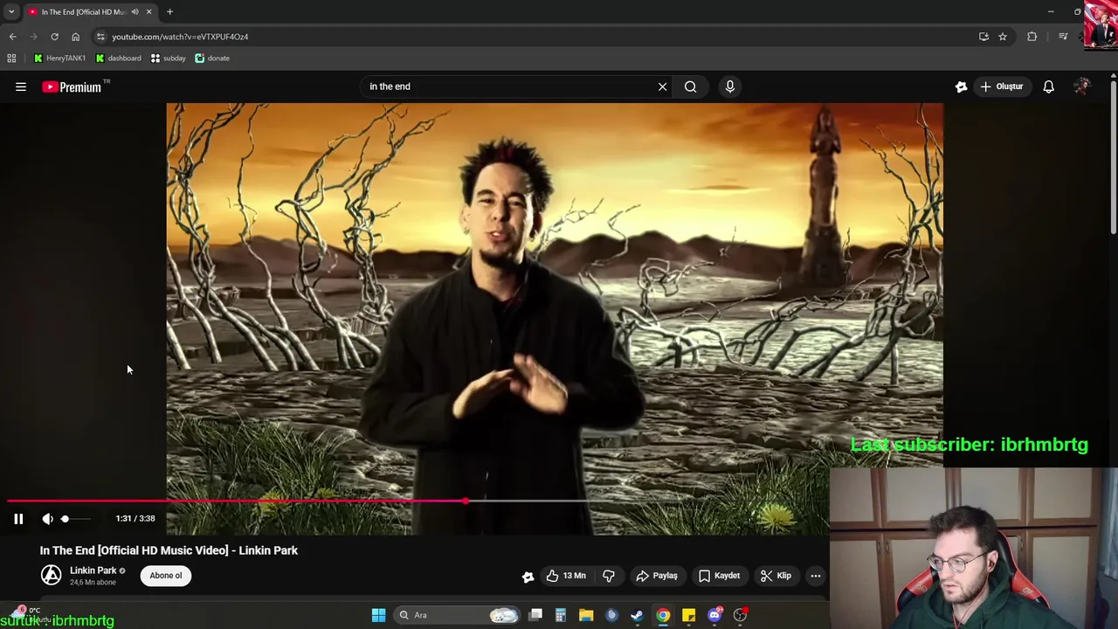Open more actions three-dot menu
Image resolution: width=1118 pixels, height=629 pixels.
(x=815, y=576)
